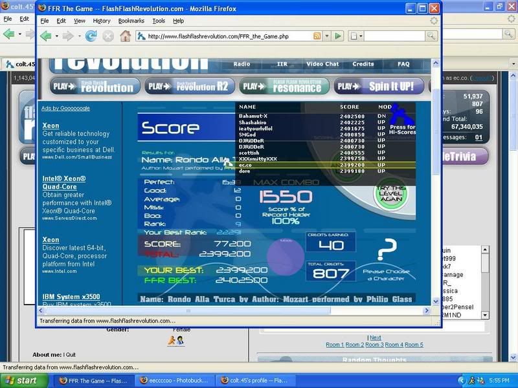This screenshot has height=388, width=518.
Task: Open the address bar history dropdown
Action: (x=327, y=36)
